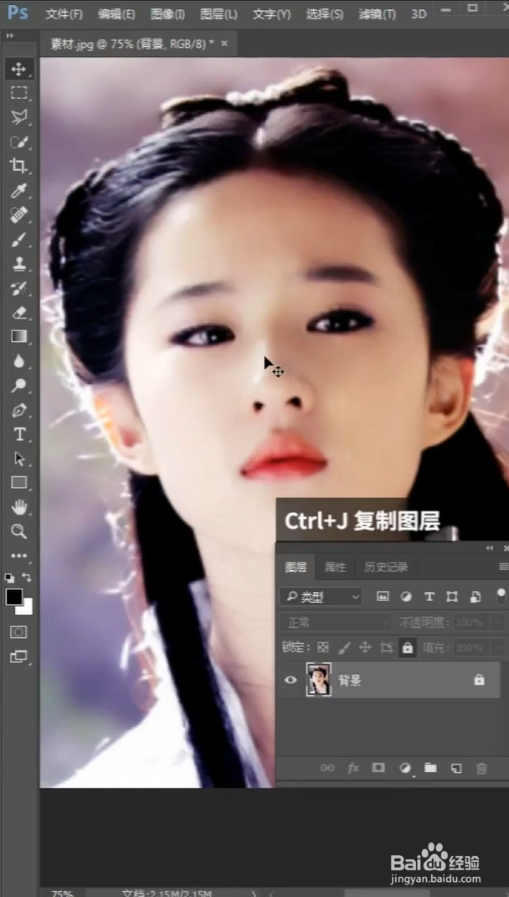Select the Clone Stamp tool
The width and height of the screenshot is (509, 897).
coord(19,264)
